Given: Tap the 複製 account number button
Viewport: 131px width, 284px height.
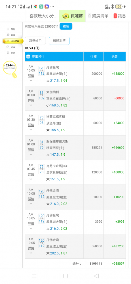Looking at the screenshot, I should (x=66, y=26).
